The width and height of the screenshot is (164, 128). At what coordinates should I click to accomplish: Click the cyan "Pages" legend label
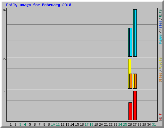(160, 39)
